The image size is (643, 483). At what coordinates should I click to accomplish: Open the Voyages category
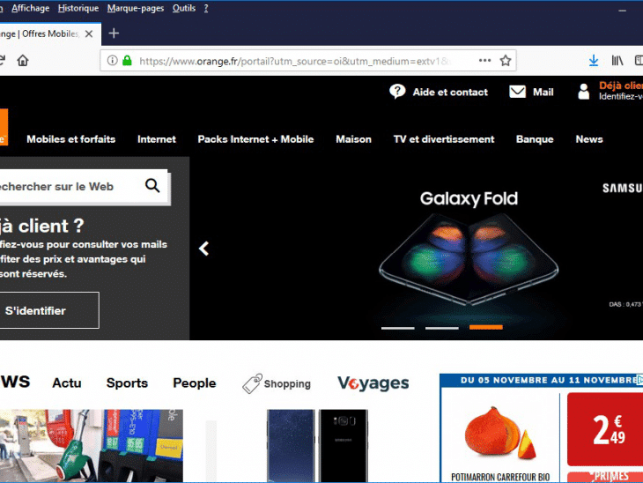(x=373, y=383)
